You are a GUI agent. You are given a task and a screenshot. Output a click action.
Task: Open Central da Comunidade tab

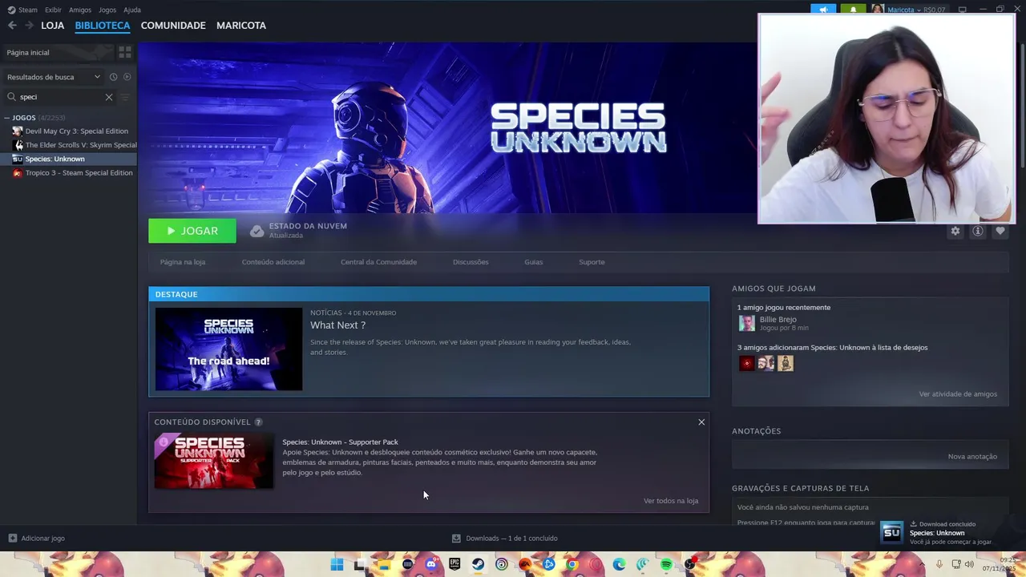point(378,262)
